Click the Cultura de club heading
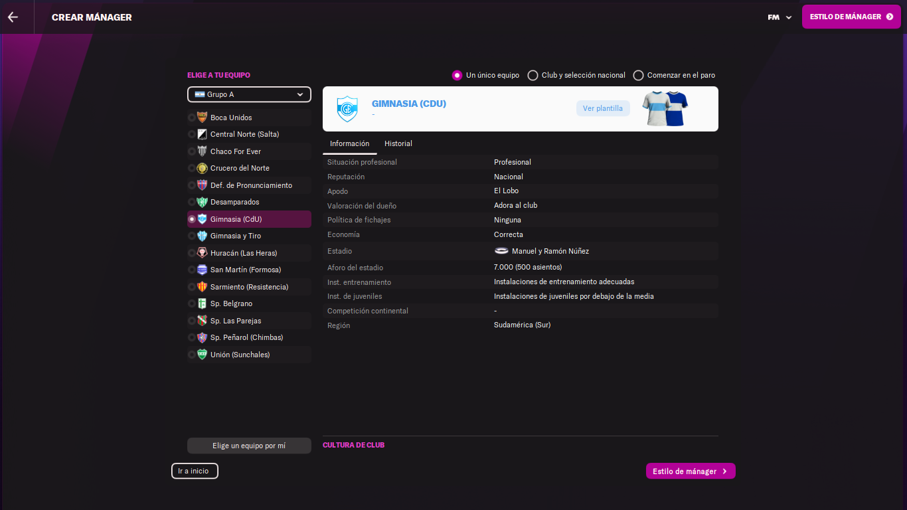The width and height of the screenshot is (907, 510). click(x=353, y=445)
